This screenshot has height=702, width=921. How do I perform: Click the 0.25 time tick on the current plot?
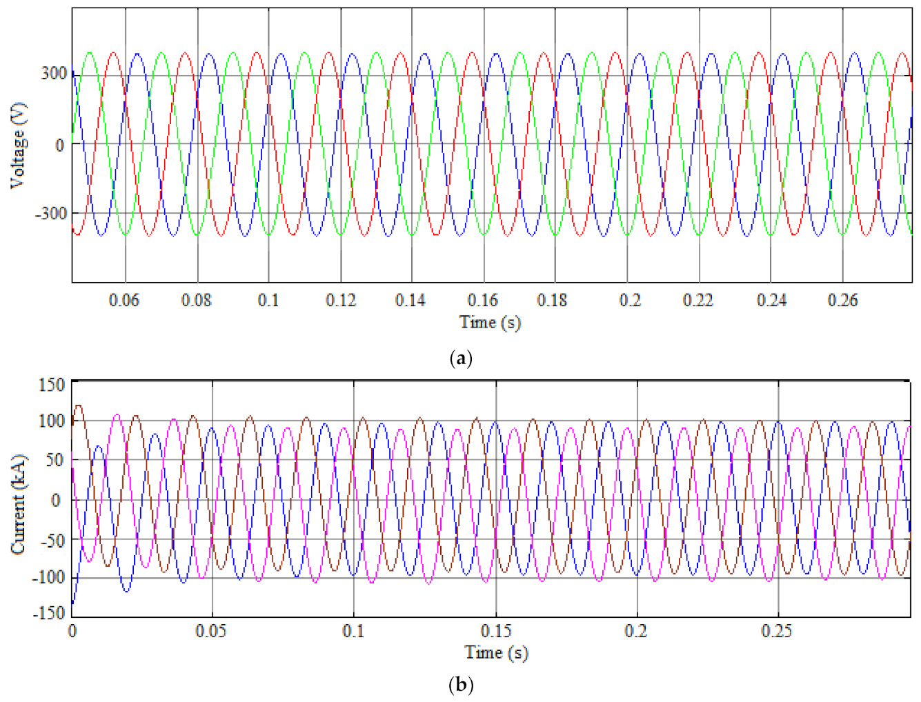click(x=776, y=630)
